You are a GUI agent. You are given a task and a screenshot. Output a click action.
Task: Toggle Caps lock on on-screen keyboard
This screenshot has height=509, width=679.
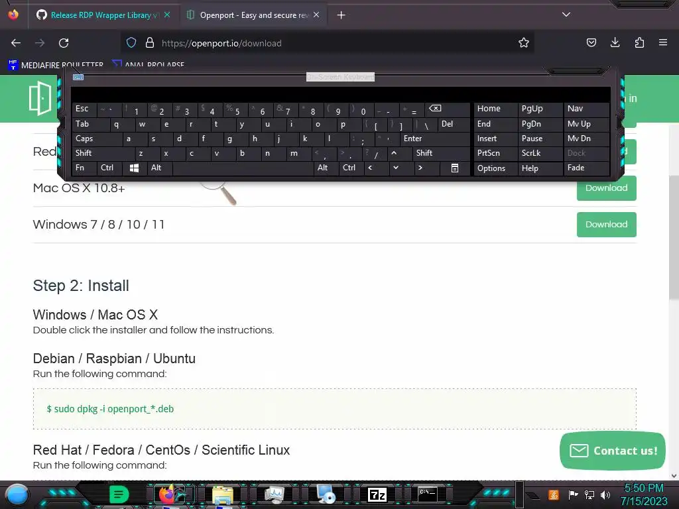coord(97,139)
